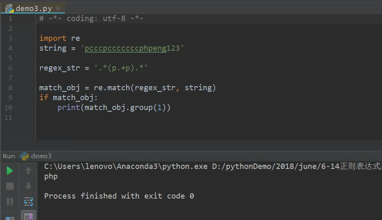Click the 'match_obj' variable name on line 8
The height and width of the screenshot is (220, 382).
[60, 88]
